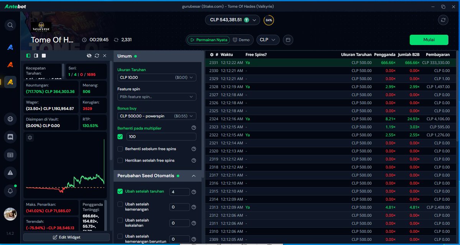This screenshot has height=245, width=460.
Task: Open the globe icon in the sidebar
Action: pos(10,119)
